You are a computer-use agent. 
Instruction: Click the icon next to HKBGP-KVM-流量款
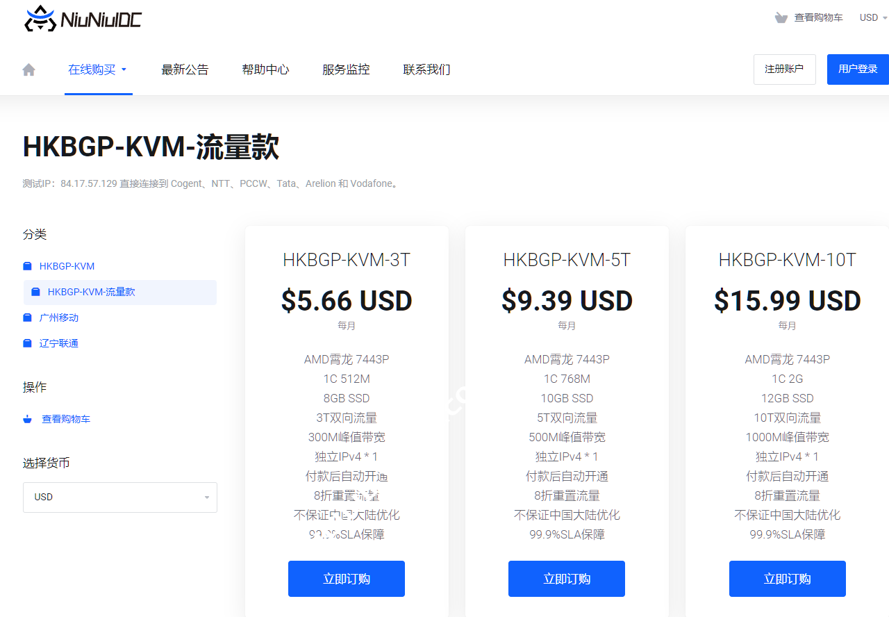click(x=35, y=292)
